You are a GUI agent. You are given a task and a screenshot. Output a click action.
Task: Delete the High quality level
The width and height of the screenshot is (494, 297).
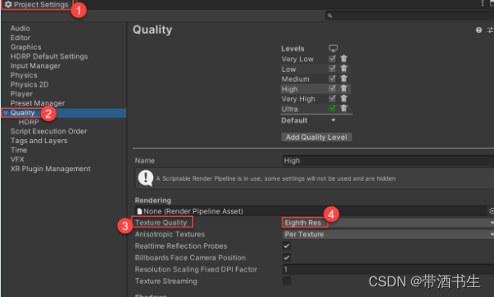click(344, 88)
